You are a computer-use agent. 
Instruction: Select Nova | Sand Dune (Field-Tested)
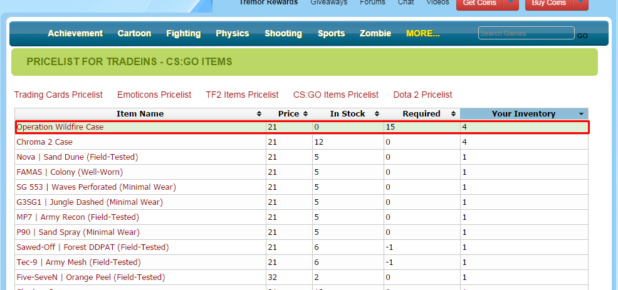77,157
